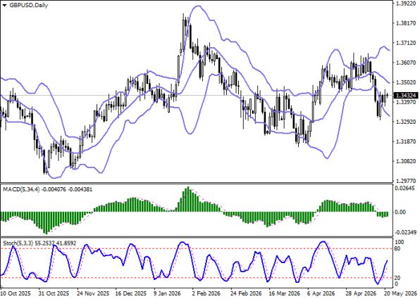
Task: Click the Stochastic oversold level 20 axis label
Action: 397,279
